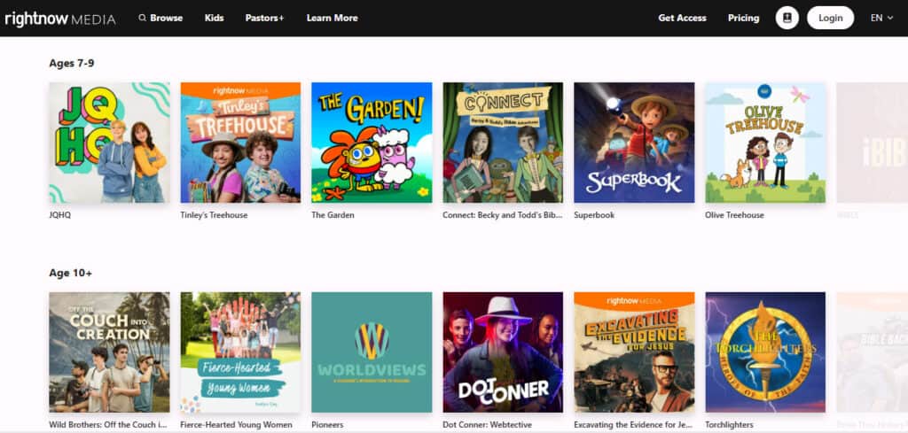The width and height of the screenshot is (908, 433).
Task: Open the Tinley's Treehouse thumbnail
Action: click(x=240, y=143)
